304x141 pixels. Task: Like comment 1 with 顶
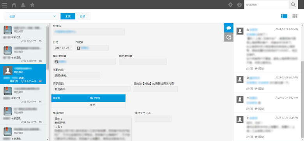[x=250, y=137]
